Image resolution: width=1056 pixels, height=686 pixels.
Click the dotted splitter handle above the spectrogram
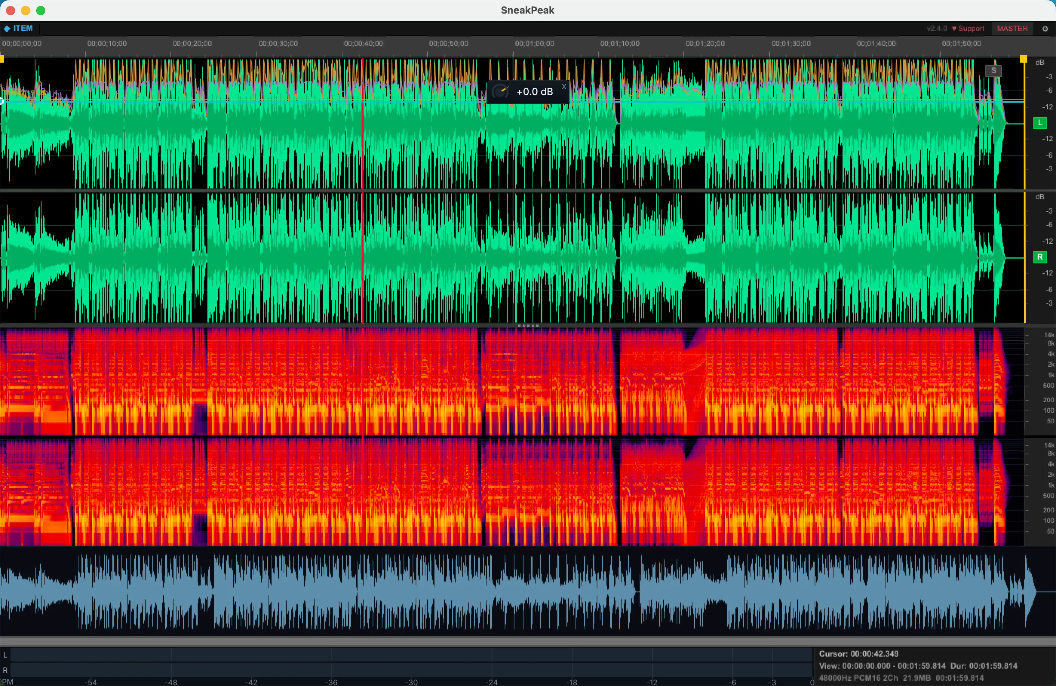pos(528,326)
